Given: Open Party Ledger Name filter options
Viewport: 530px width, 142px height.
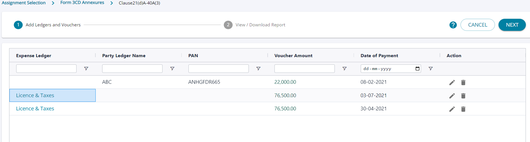Looking at the screenshot, I should (x=172, y=69).
